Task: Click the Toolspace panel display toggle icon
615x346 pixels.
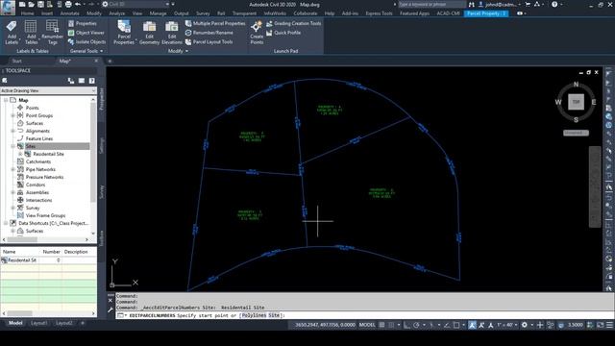Action: 82,81
